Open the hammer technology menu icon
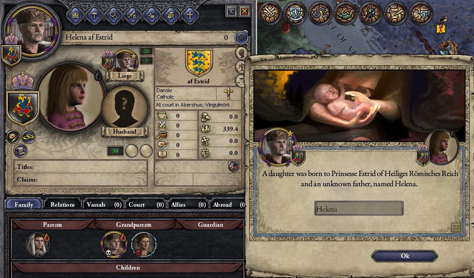The image size is (474, 278). [95, 15]
